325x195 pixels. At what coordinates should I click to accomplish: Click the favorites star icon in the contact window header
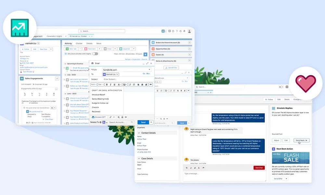(163, 31)
